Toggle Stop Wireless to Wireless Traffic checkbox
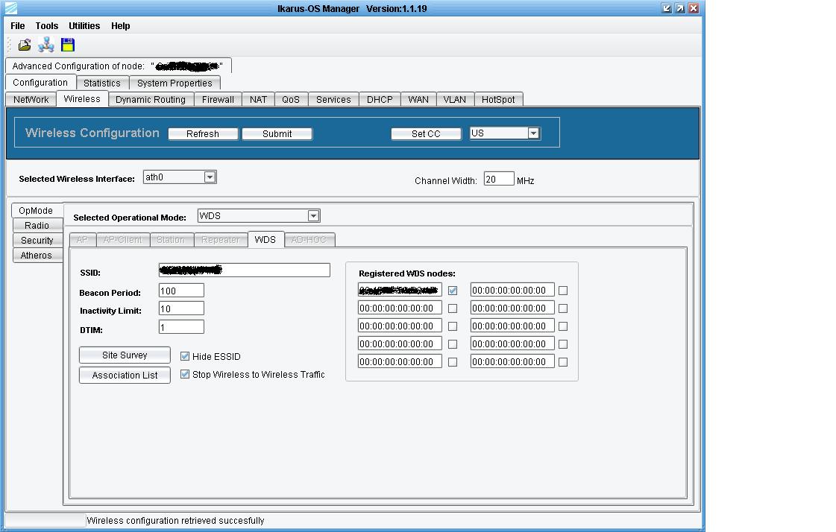Screen dimensions: 836x532 (x=185, y=374)
